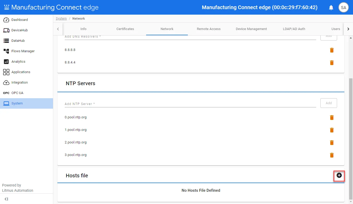Click the Add button for NTP Server
353x204 pixels.
tap(329, 103)
